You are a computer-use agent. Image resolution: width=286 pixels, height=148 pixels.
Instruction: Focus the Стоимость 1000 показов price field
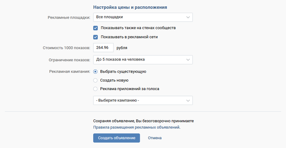103,48
